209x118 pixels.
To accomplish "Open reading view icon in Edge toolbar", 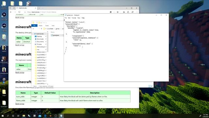I will point(111,12).
